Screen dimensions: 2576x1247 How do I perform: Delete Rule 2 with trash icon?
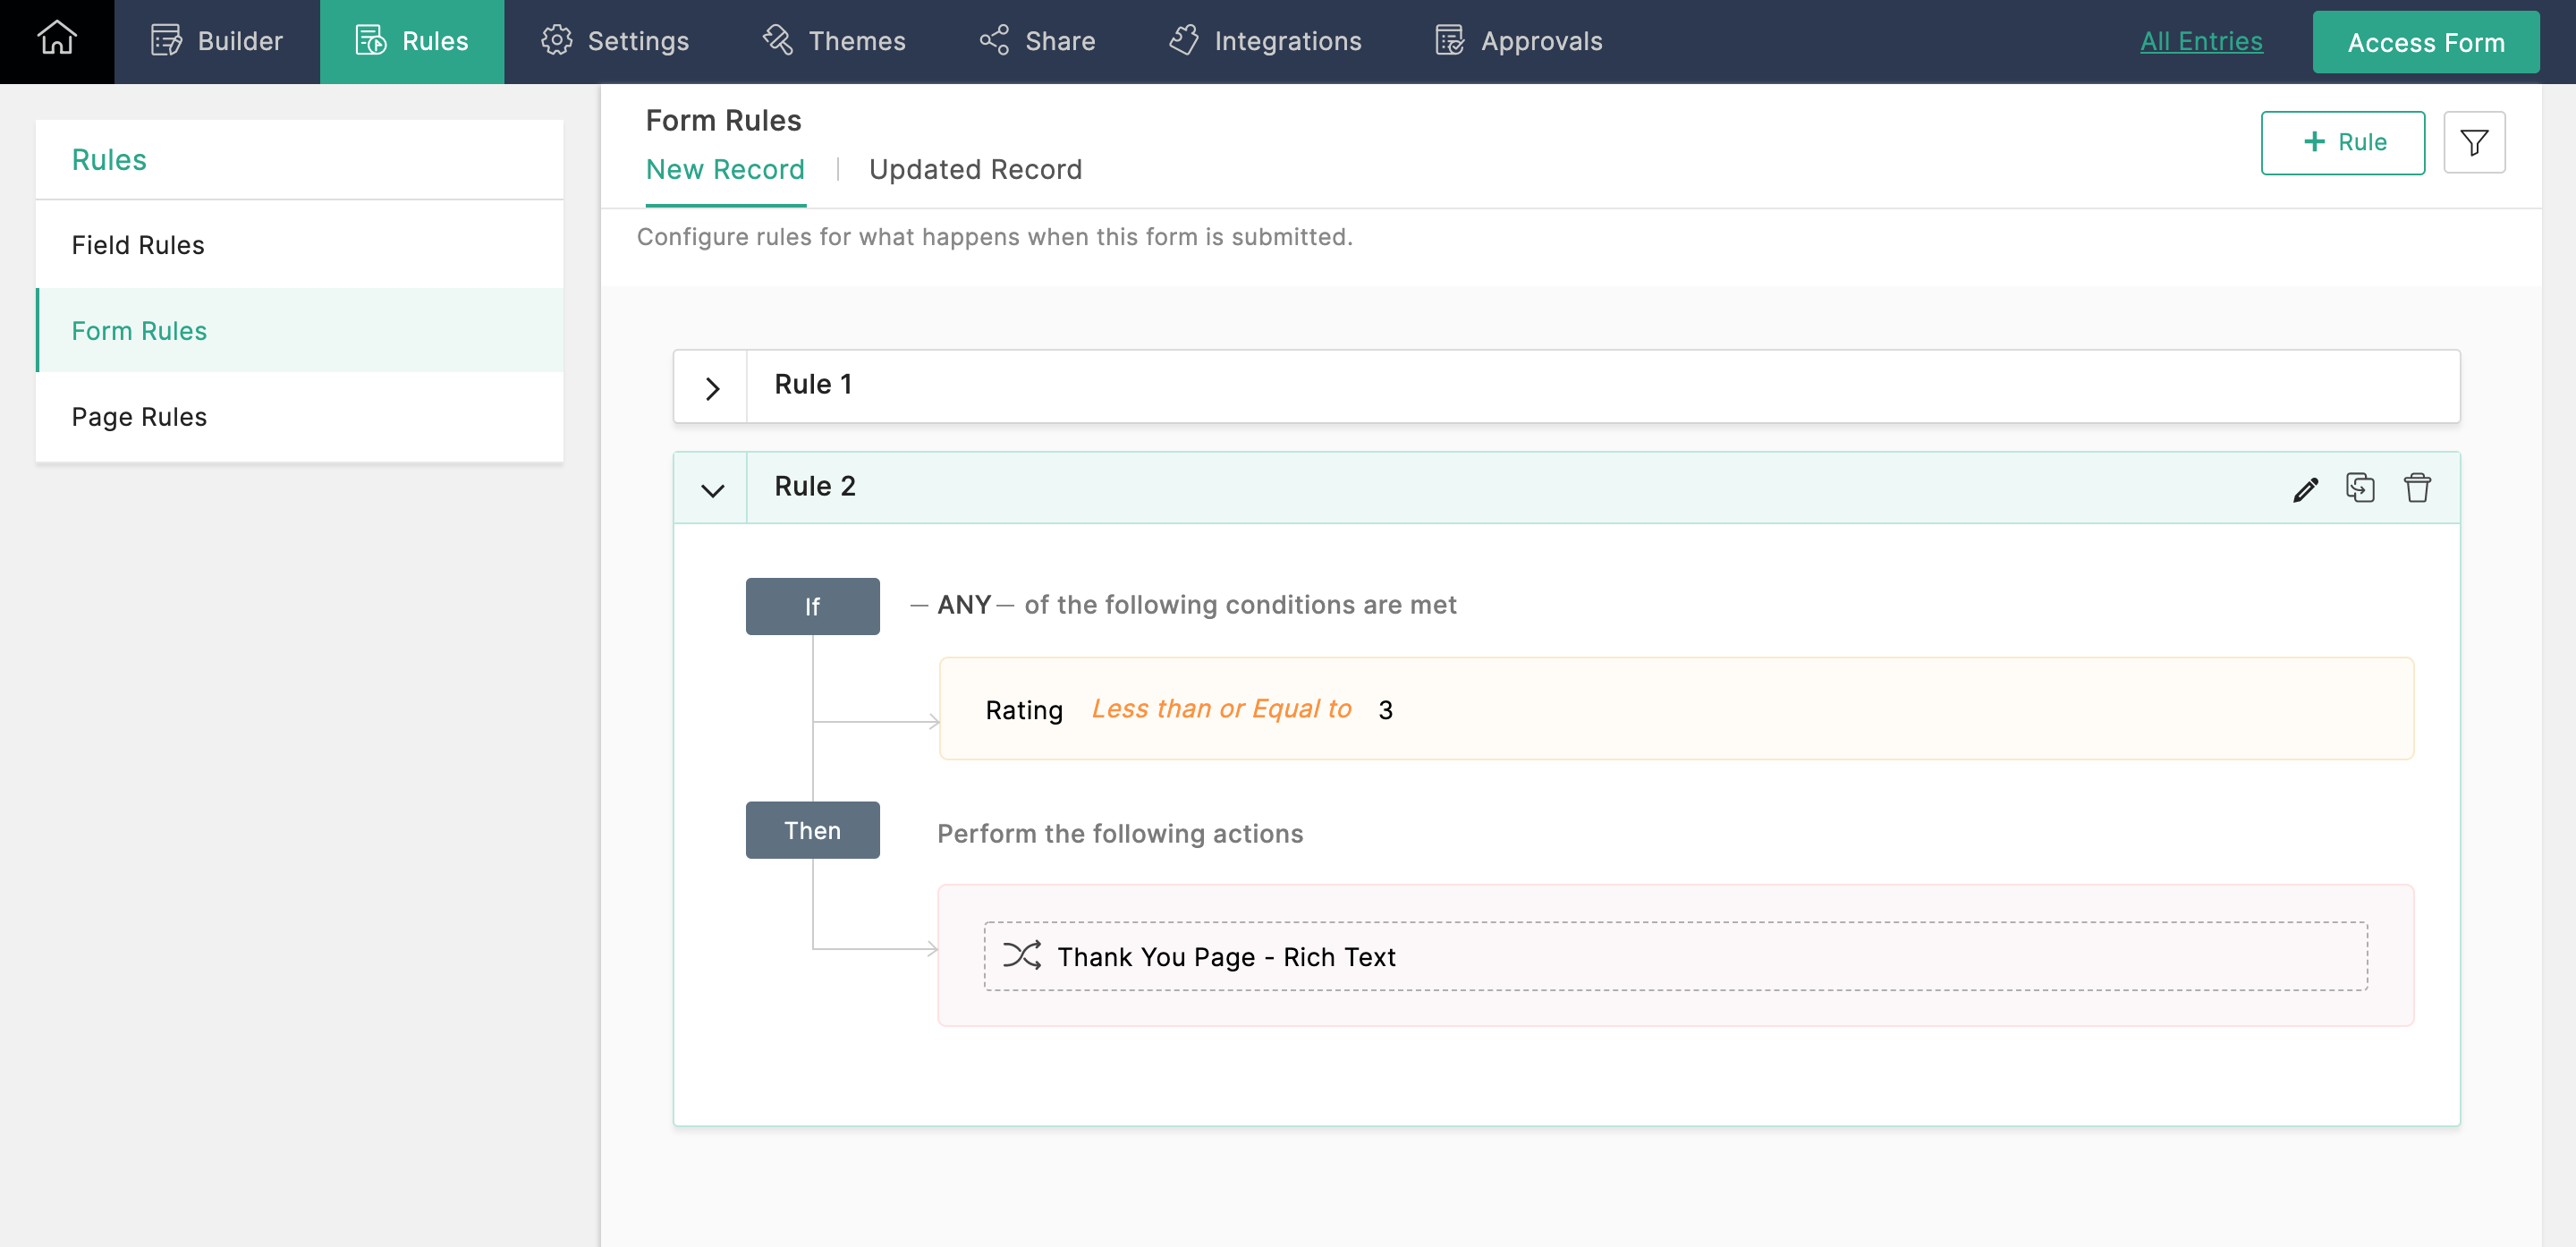(x=2417, y=488)
